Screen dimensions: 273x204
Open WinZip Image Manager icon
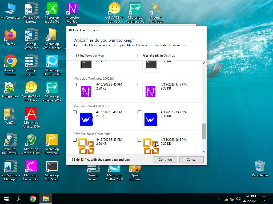coord(10,171)
